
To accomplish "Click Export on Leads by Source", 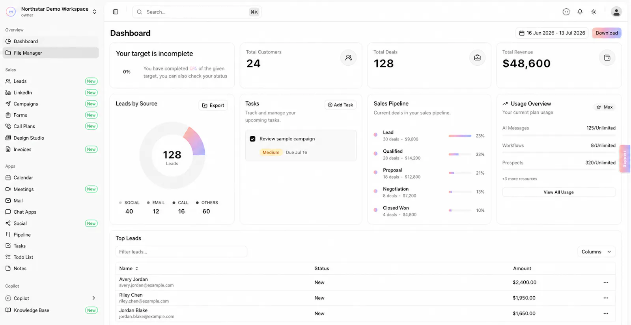I will (x=213, y=105).
